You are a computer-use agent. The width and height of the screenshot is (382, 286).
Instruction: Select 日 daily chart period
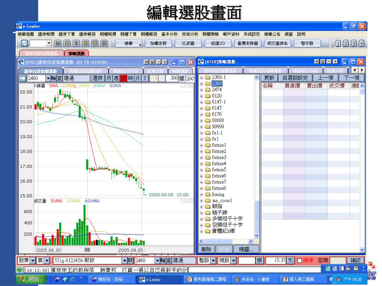[123, 78]
